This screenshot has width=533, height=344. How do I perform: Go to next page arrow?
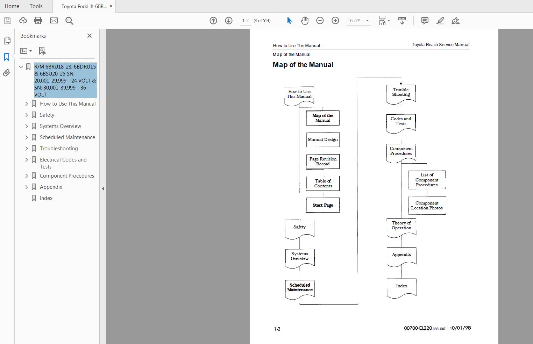(229, 21)
